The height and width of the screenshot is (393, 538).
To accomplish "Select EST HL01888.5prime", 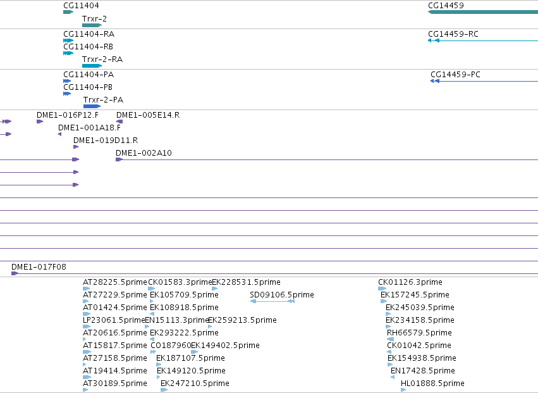I will (432, 384).
